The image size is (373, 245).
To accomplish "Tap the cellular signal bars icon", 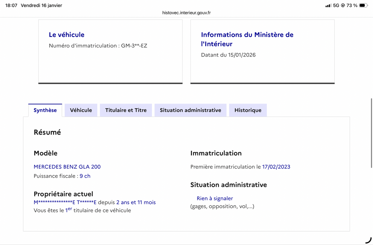I will click(x=328, y=5).
